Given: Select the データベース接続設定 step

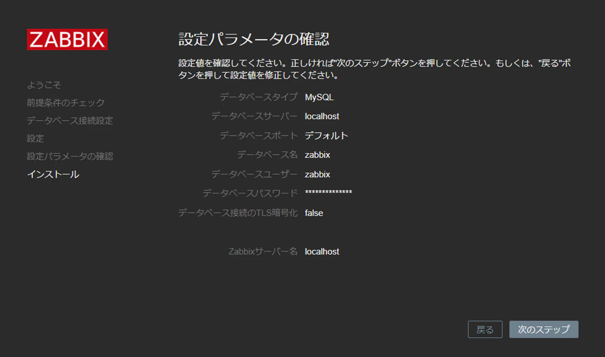Looking at the screenshot, I should point(70,120).
